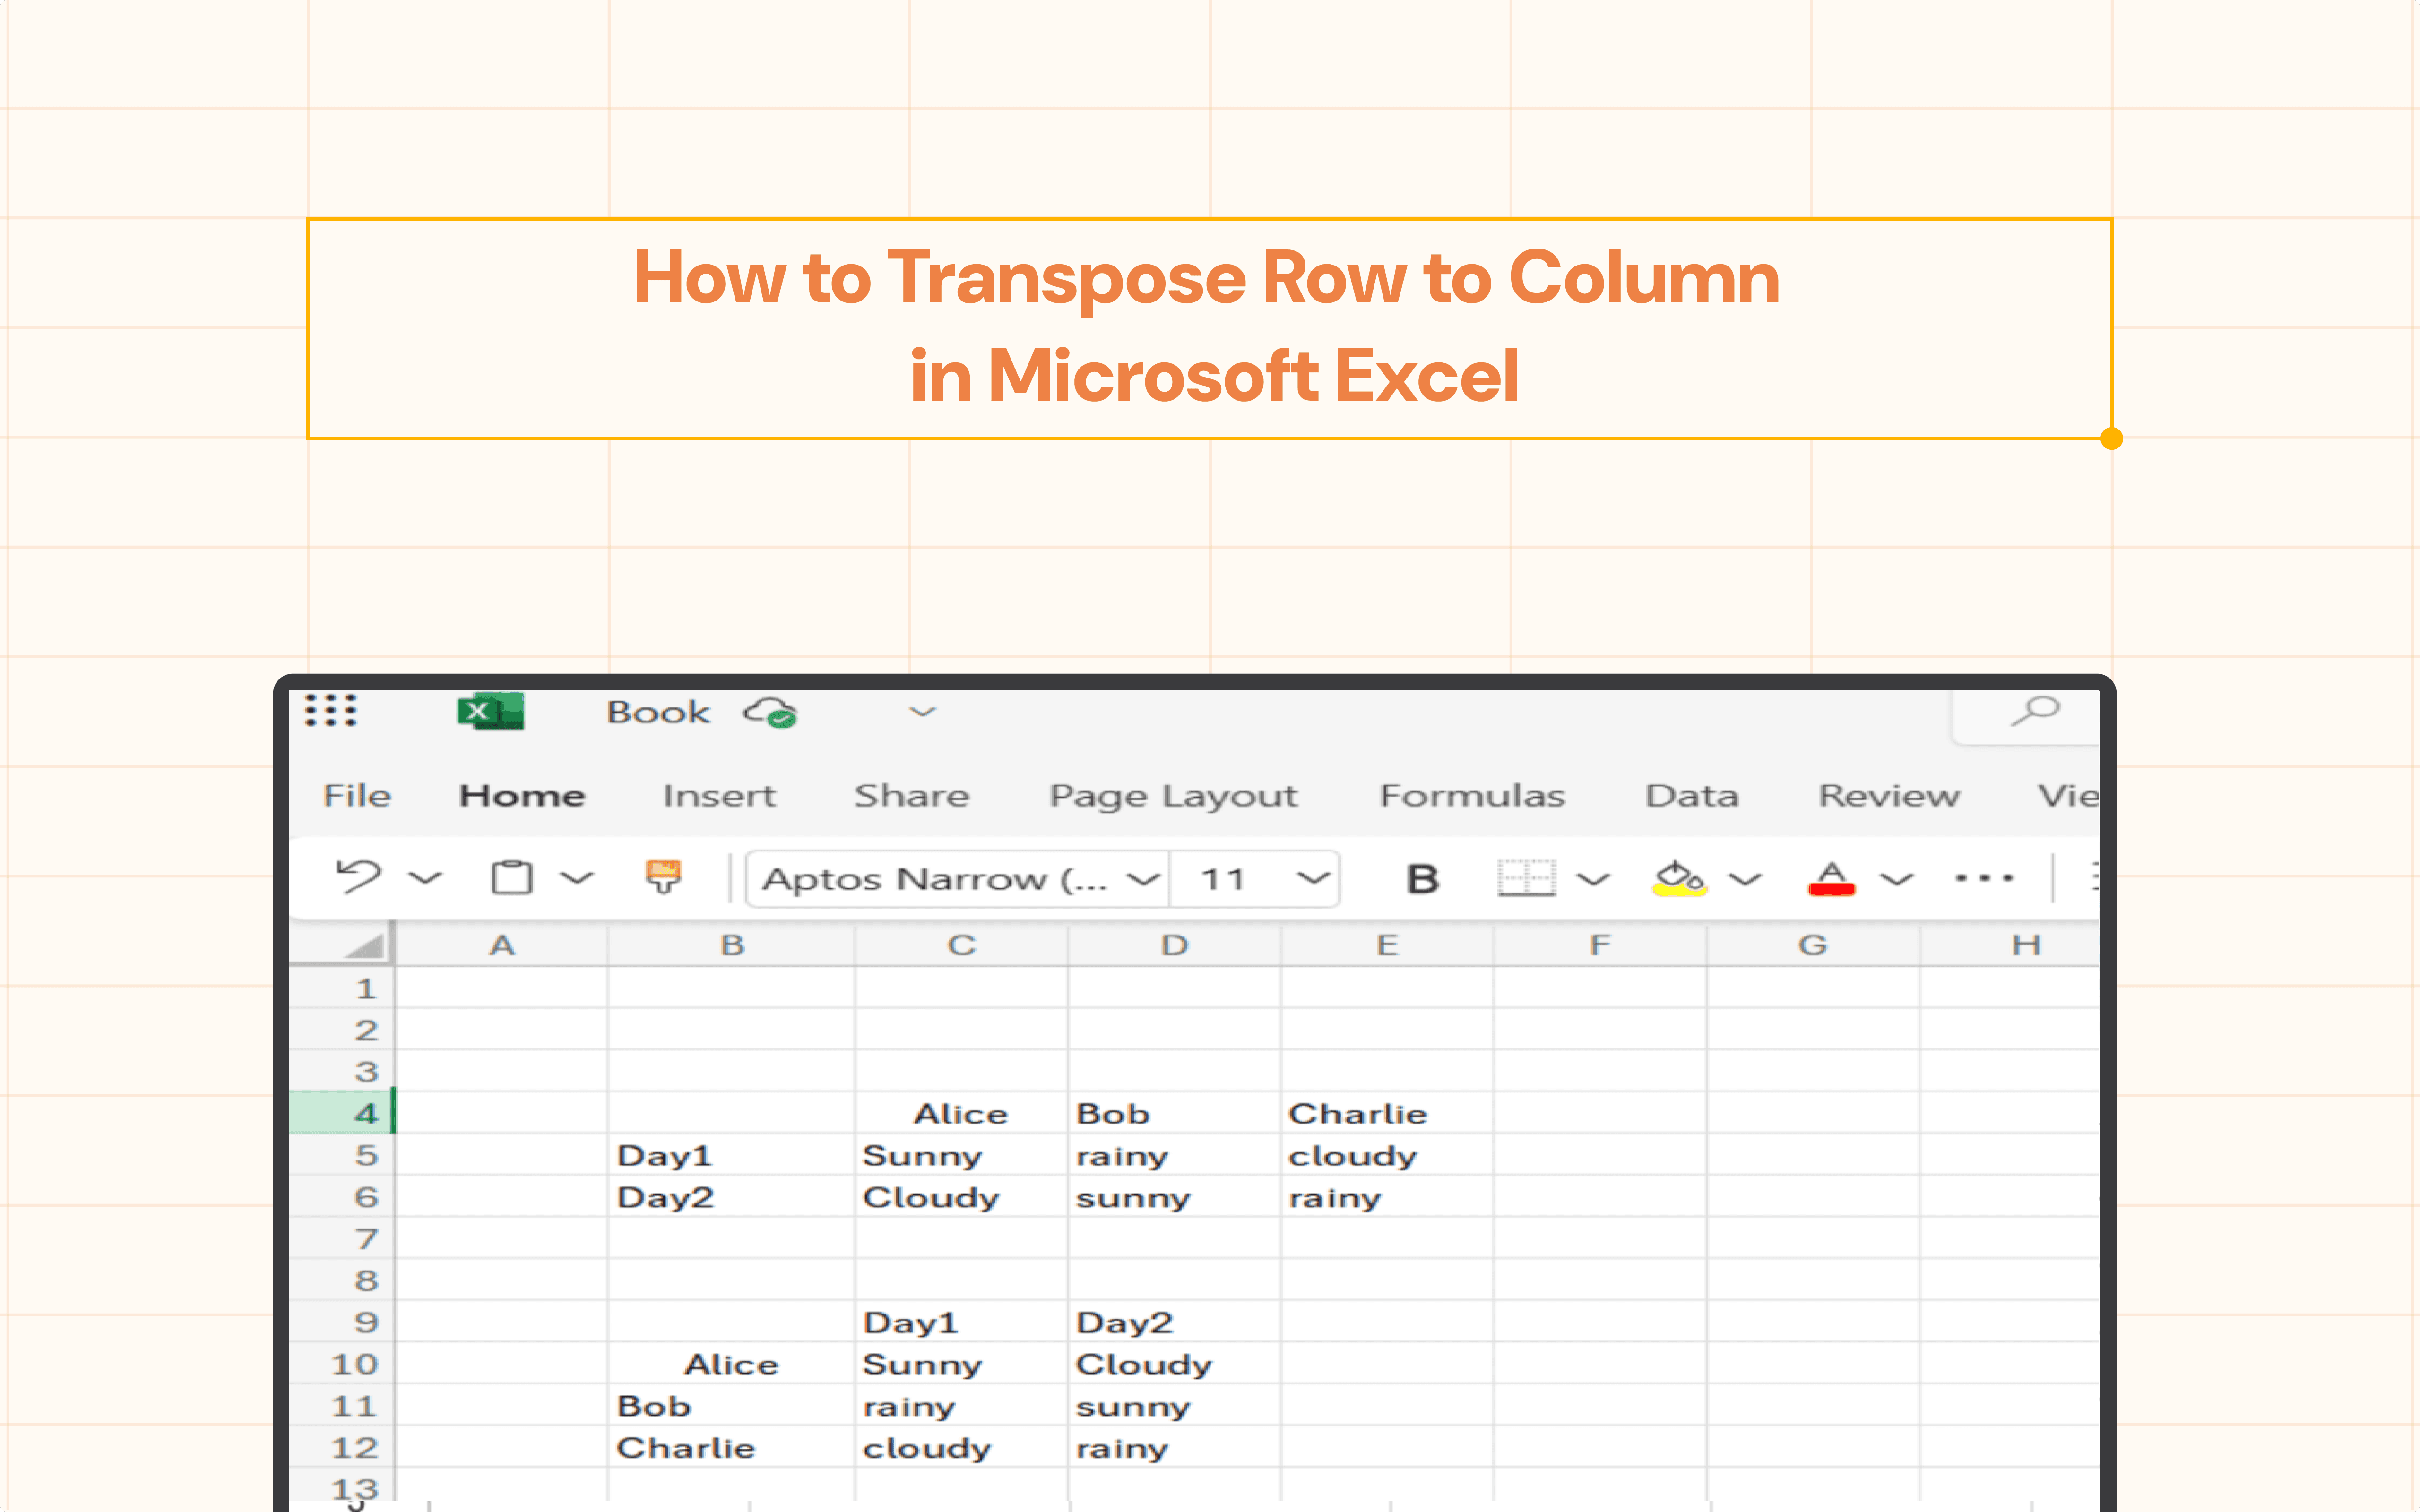This screenshot has height=1512, width=2420.
Task: Click the Excel logo icon
Action: coord(490,712)
